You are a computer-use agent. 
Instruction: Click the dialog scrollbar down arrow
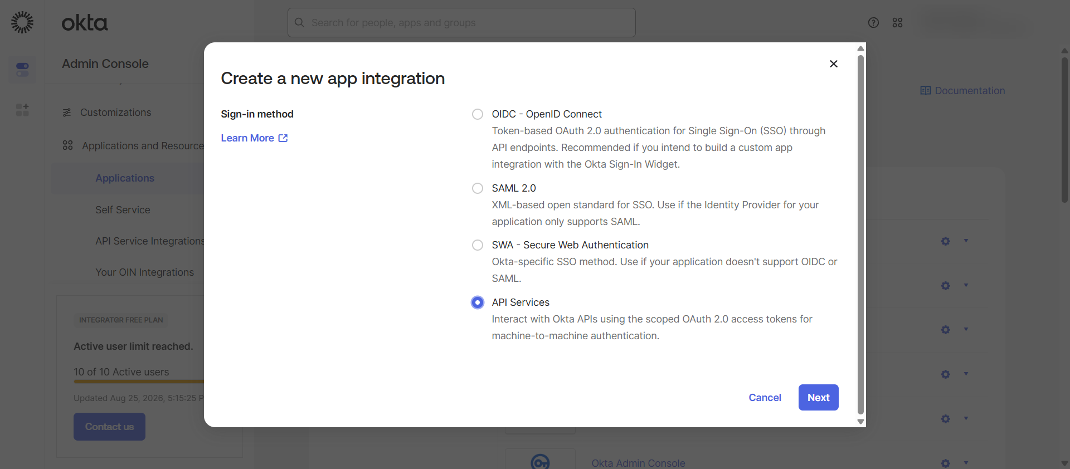860,422
